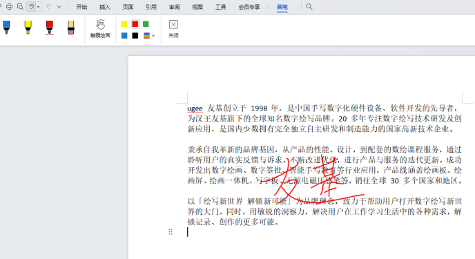475x259 pixels.
Task: Click the paragraph drag handle beside cursor
Action: tap(171, 232)
